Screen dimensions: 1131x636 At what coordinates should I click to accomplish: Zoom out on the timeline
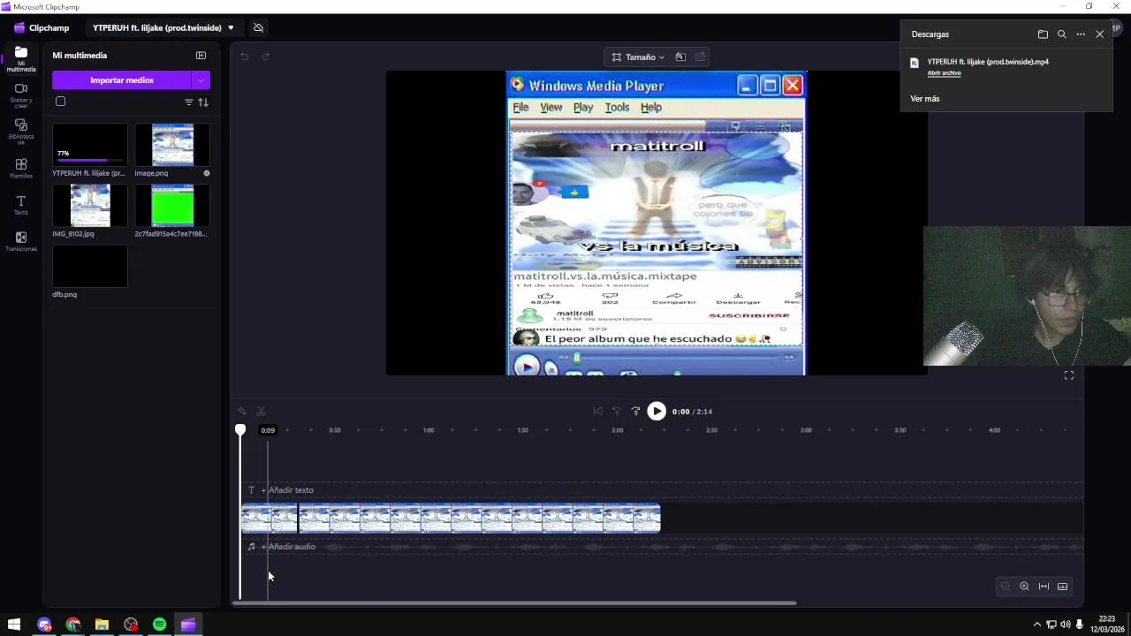pos(1005,587)
